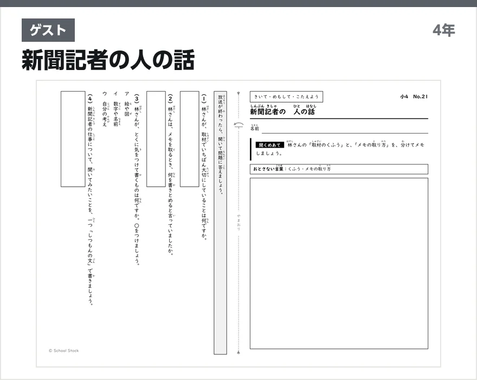Click the fold arrow icon on dotted line
The height and width of the screenshot is (380, 477).
[239, 125]
